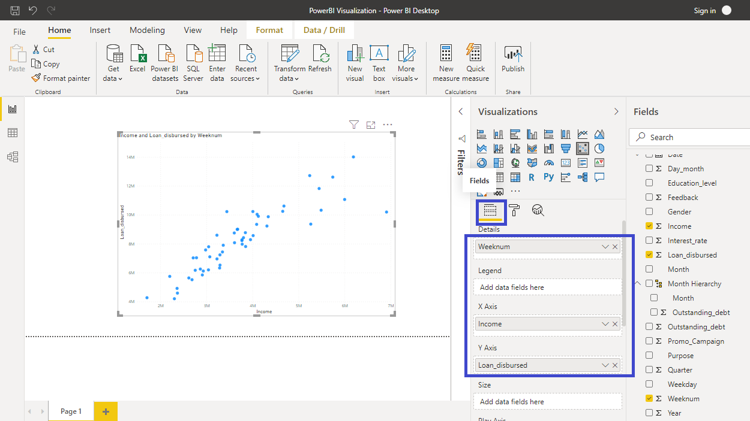The height and width of the screenshot is (421, 750).
Task: Choose the Area chart visual
Action: click(x=599, y=134)
